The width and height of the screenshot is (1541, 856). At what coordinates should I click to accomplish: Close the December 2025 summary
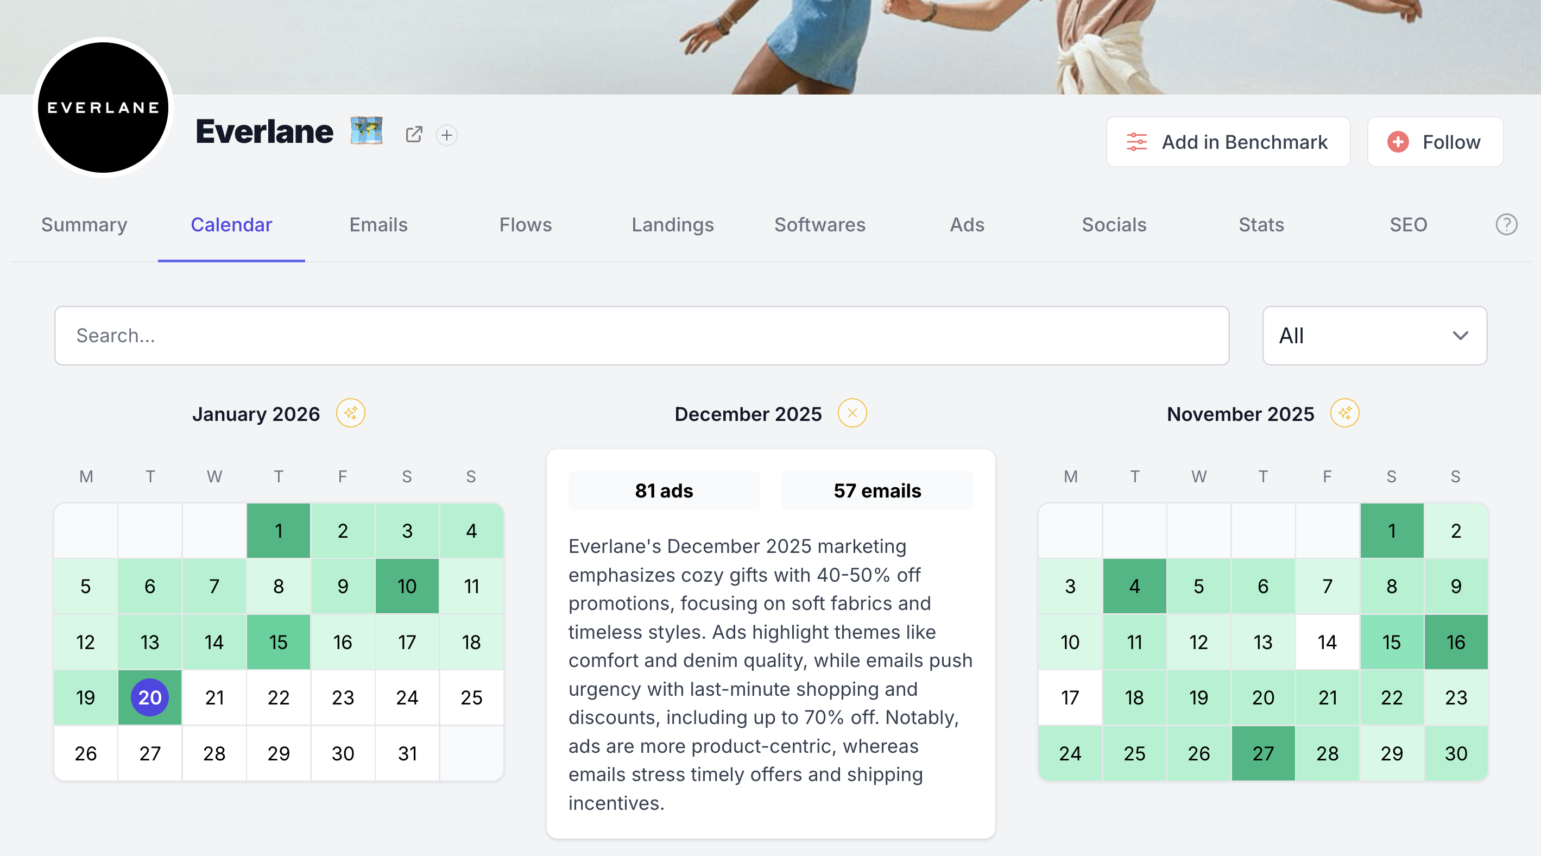(x=852, y=413)
